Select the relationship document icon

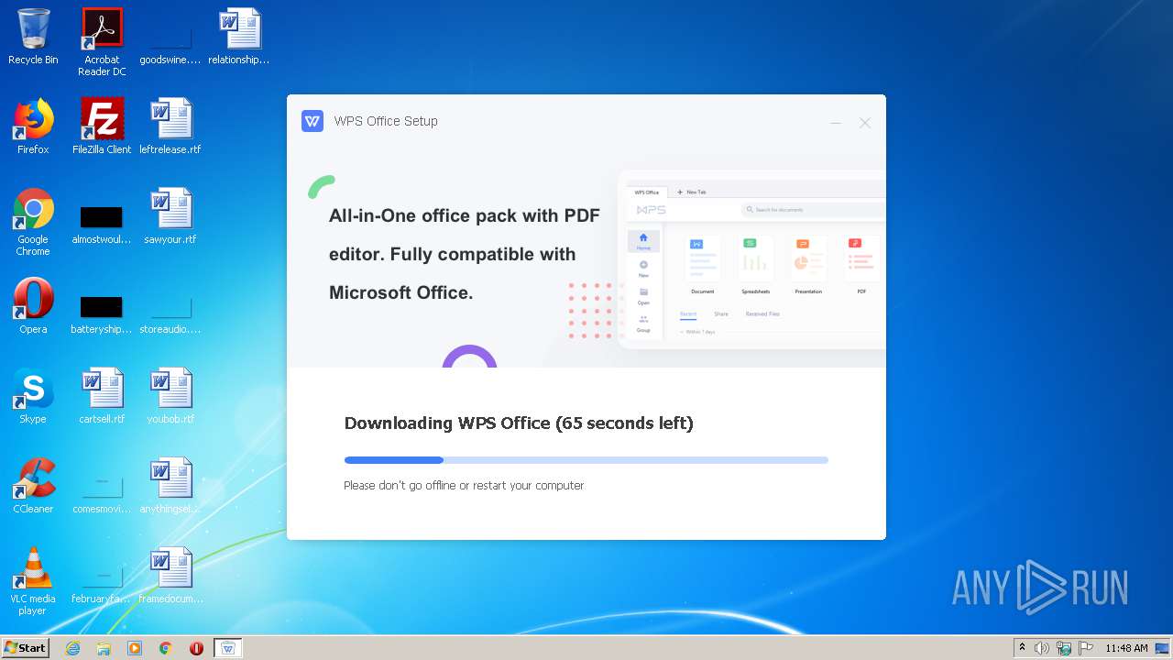click(239, 38)
